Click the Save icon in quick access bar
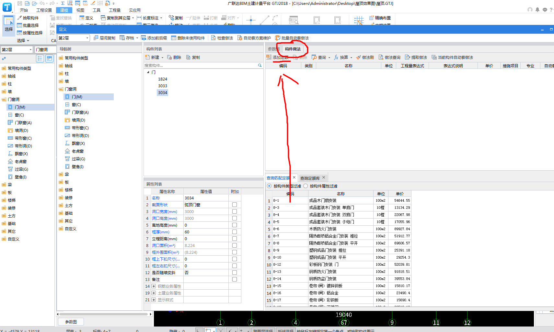The image size is (554, 332). point(20,3)
